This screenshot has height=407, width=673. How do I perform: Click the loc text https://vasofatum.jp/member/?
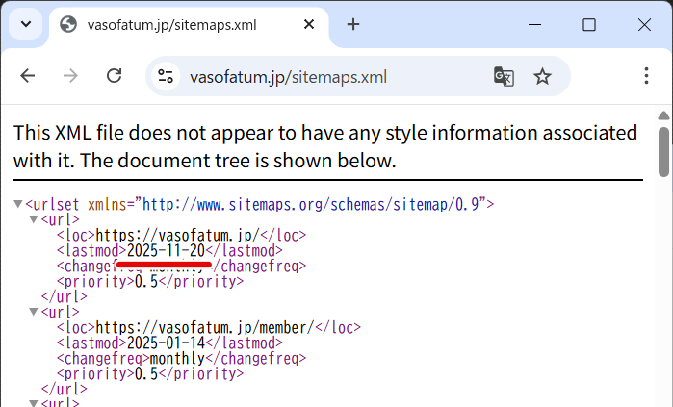[x=205, y=328]
